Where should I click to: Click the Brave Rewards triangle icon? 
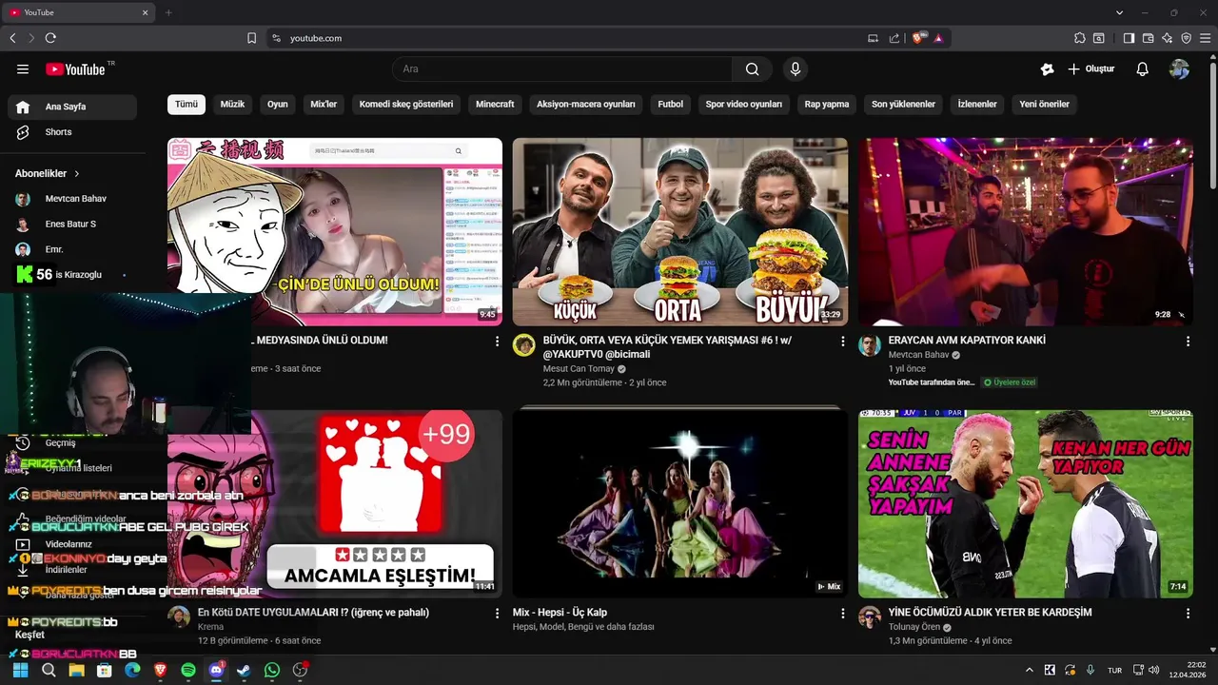tap(938, 38)
